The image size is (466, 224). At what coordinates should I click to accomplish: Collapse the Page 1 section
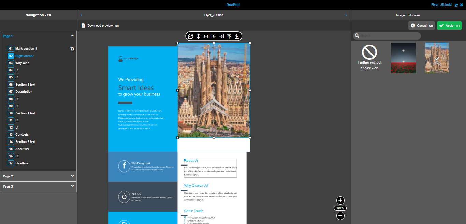(x=72, y=36)
